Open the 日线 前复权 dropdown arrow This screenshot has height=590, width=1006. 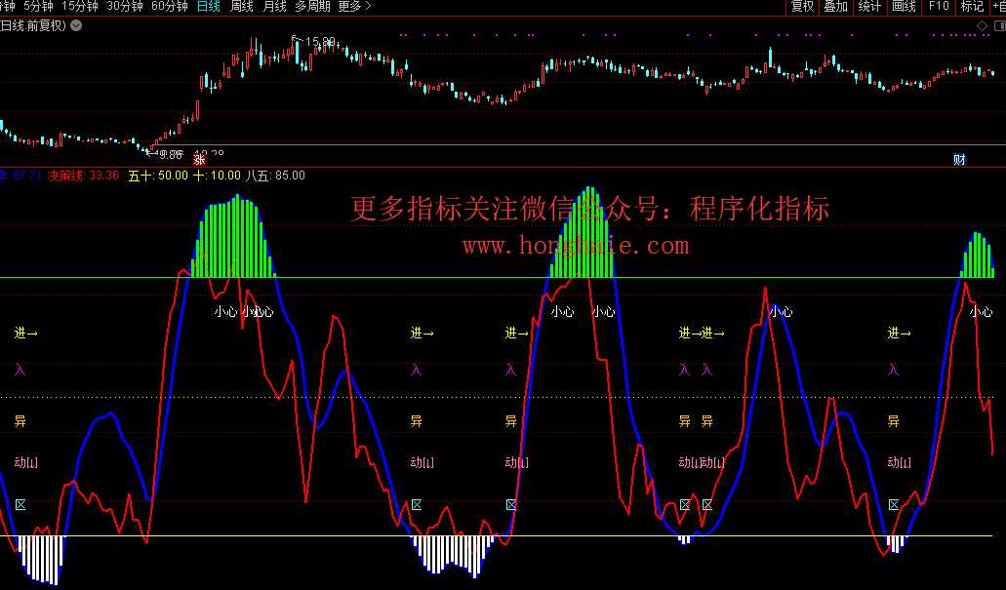point(77,25)
